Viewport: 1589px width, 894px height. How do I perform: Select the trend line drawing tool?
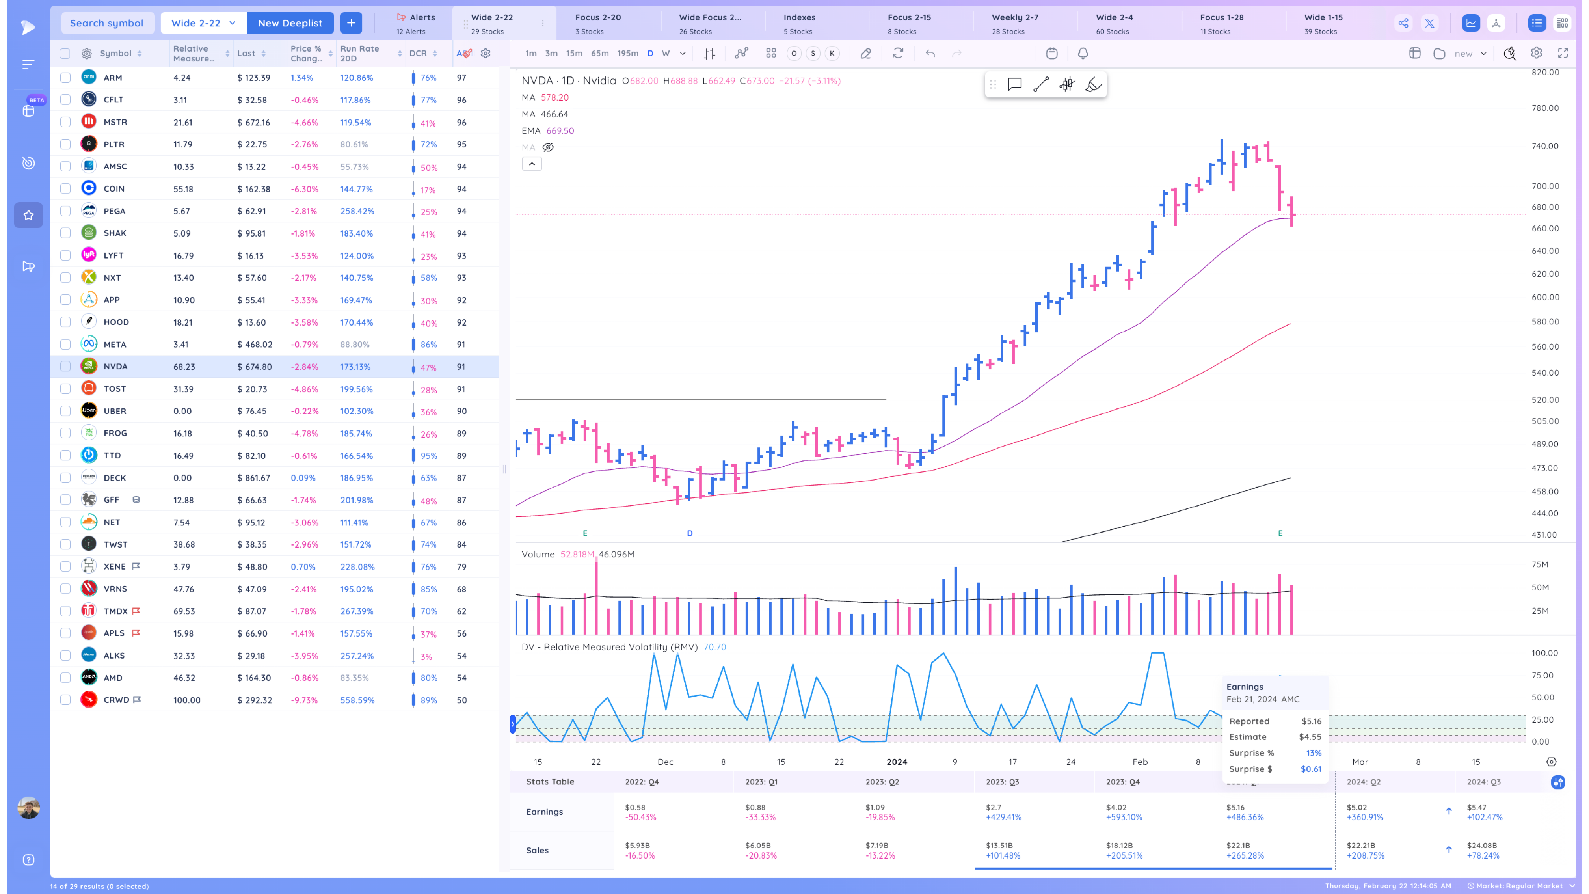coord(1041,84)
